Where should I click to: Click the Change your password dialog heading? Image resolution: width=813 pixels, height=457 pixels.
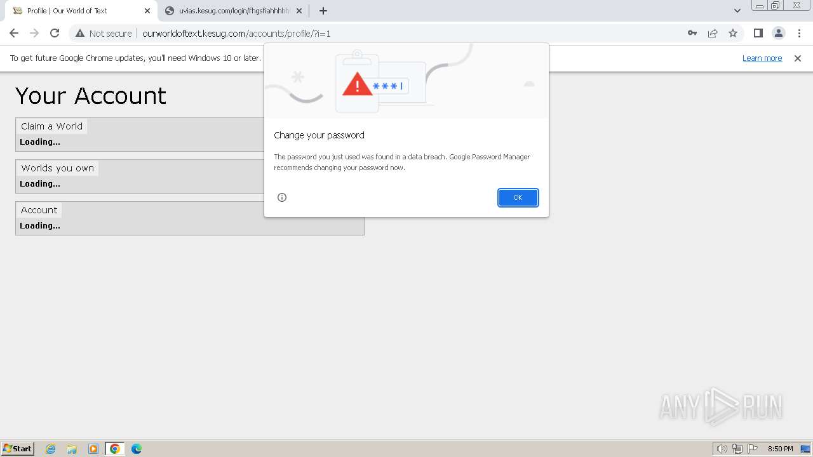click(x=319, y=135)
